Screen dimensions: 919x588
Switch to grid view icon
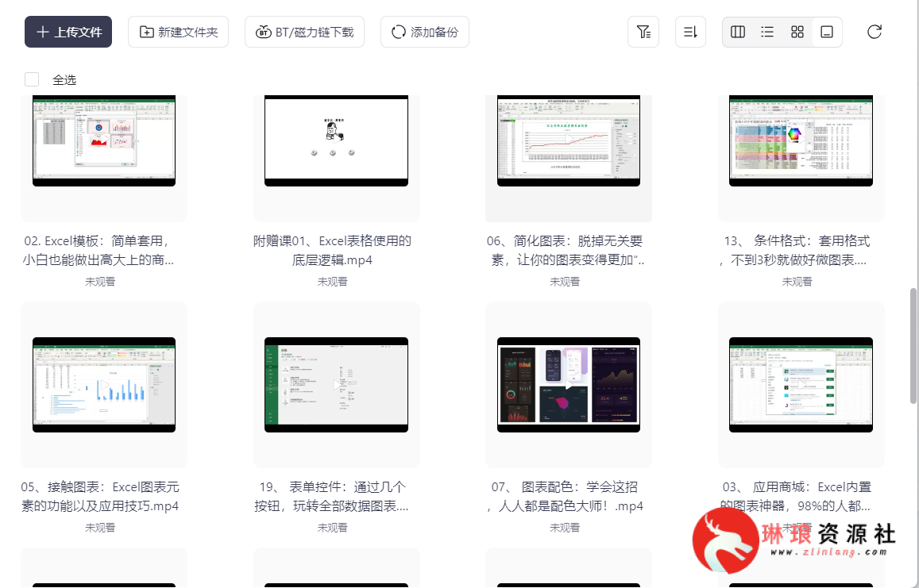coord(797,32)
